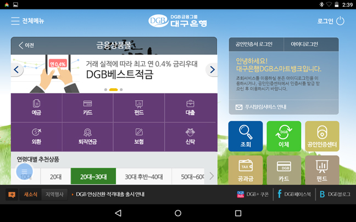Advance the age-group tabs with right chevron
Image resolution: width=356 pixels, height=222 pixels.
(x=212, y=176)
